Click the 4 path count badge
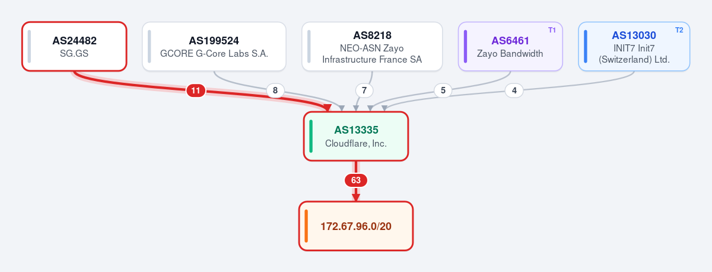The width and height of the screenshot is (712, 272). pos(514,90)
